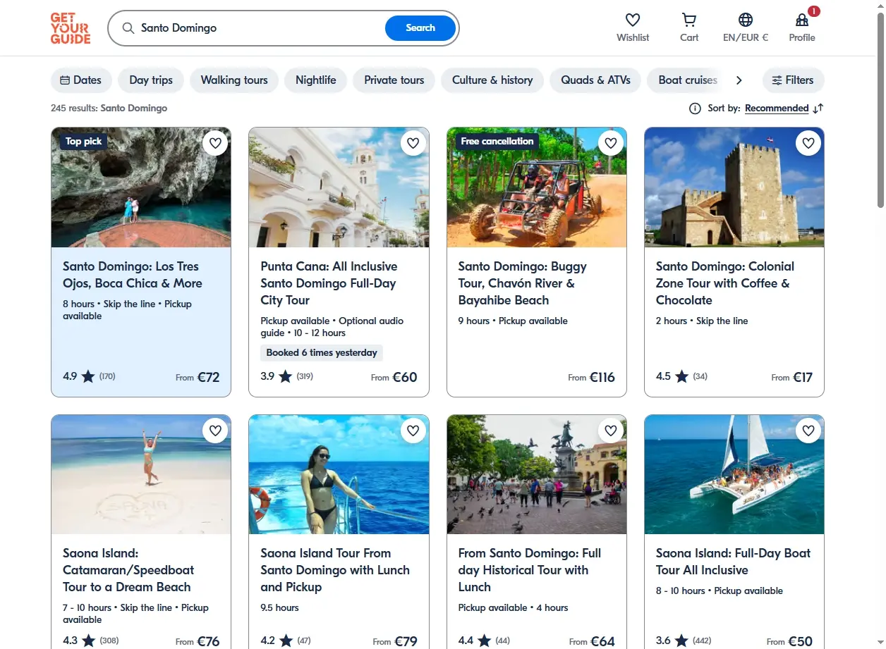Click the boat railing photo thumbnail

pyautogui.click(x=339, y=474)
